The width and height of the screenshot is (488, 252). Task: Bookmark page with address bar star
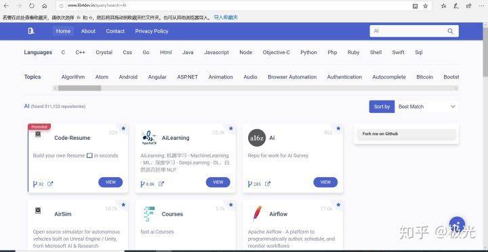click(425, 6)
